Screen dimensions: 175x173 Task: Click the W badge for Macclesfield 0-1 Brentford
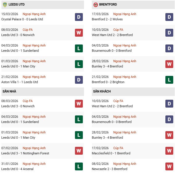tap(169, 151)
